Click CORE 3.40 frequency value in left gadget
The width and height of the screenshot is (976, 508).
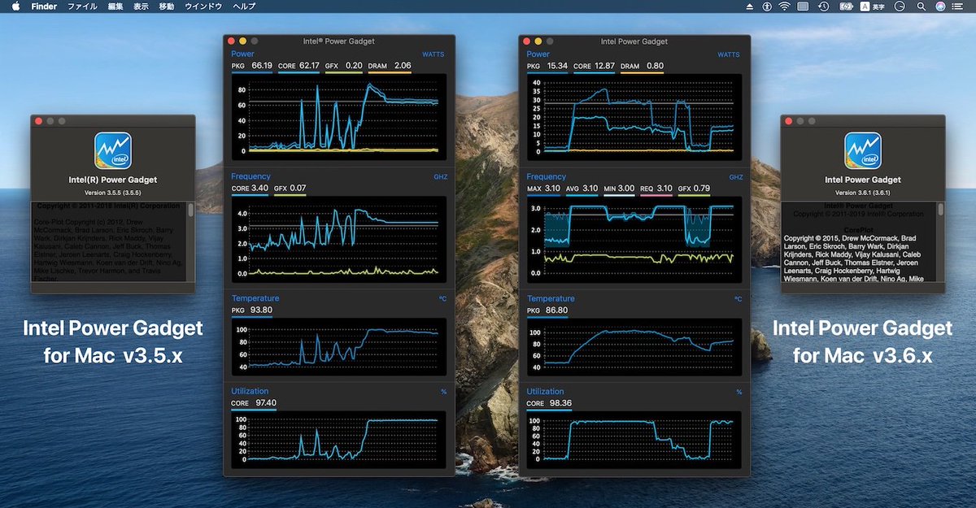click(251, 189)
